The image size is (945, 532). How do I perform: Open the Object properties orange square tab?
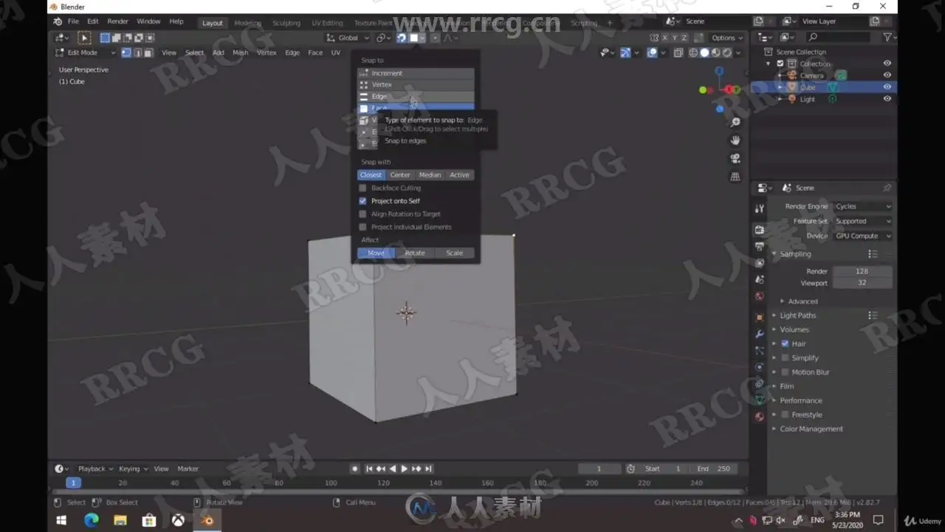tap(759, 317)
